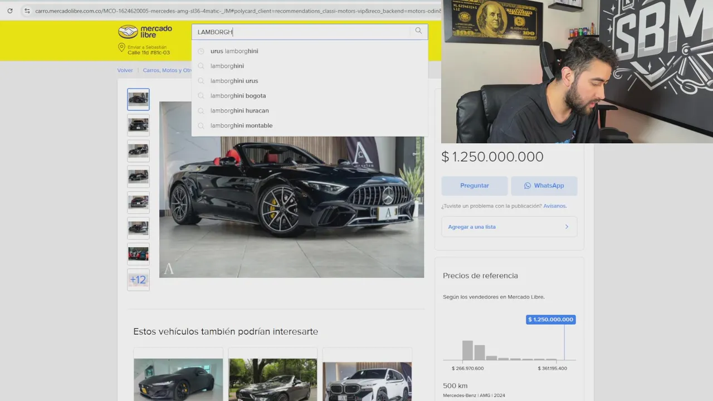Click the Calle 11d #81c-03 delivery address
Image resolution: width=713 pixels, height=401 pixels.
(149, 52)
